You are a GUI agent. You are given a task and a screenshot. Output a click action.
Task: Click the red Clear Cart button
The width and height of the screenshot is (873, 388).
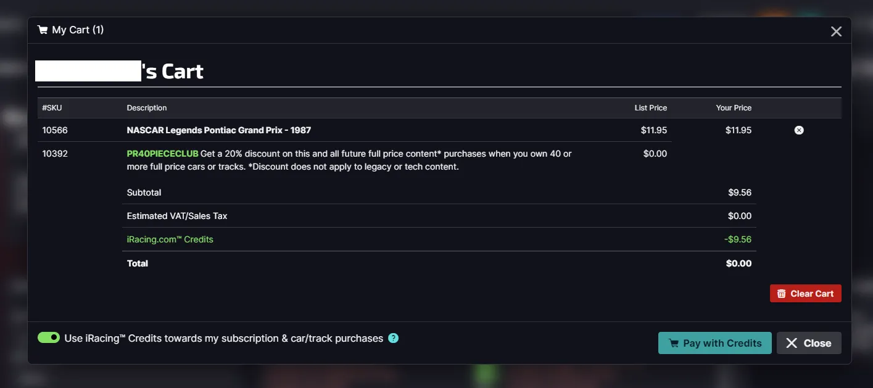805,294
